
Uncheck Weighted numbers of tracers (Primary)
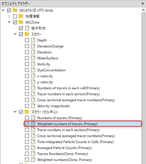pos(27,124)
